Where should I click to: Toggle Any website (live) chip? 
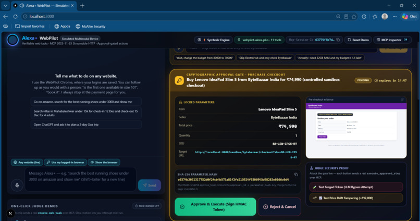tap(27, 162)
